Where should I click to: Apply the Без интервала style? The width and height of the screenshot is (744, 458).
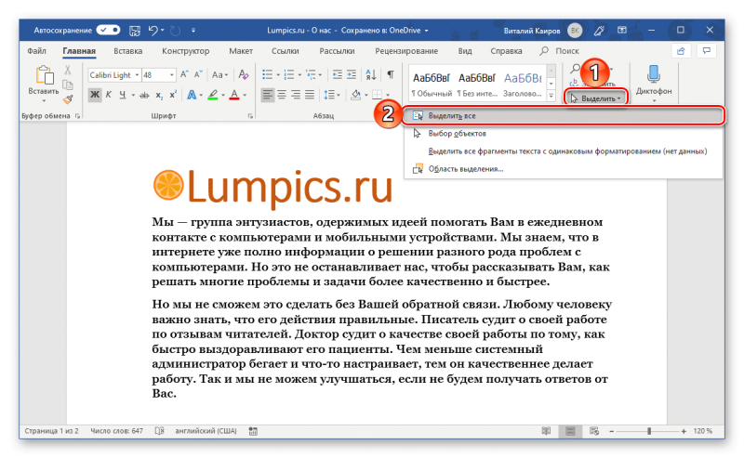pyautogui.click(x=477, y=85)
